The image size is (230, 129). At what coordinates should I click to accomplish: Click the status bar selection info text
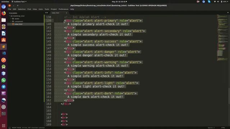pyautogui.click(x=28, y=128)
